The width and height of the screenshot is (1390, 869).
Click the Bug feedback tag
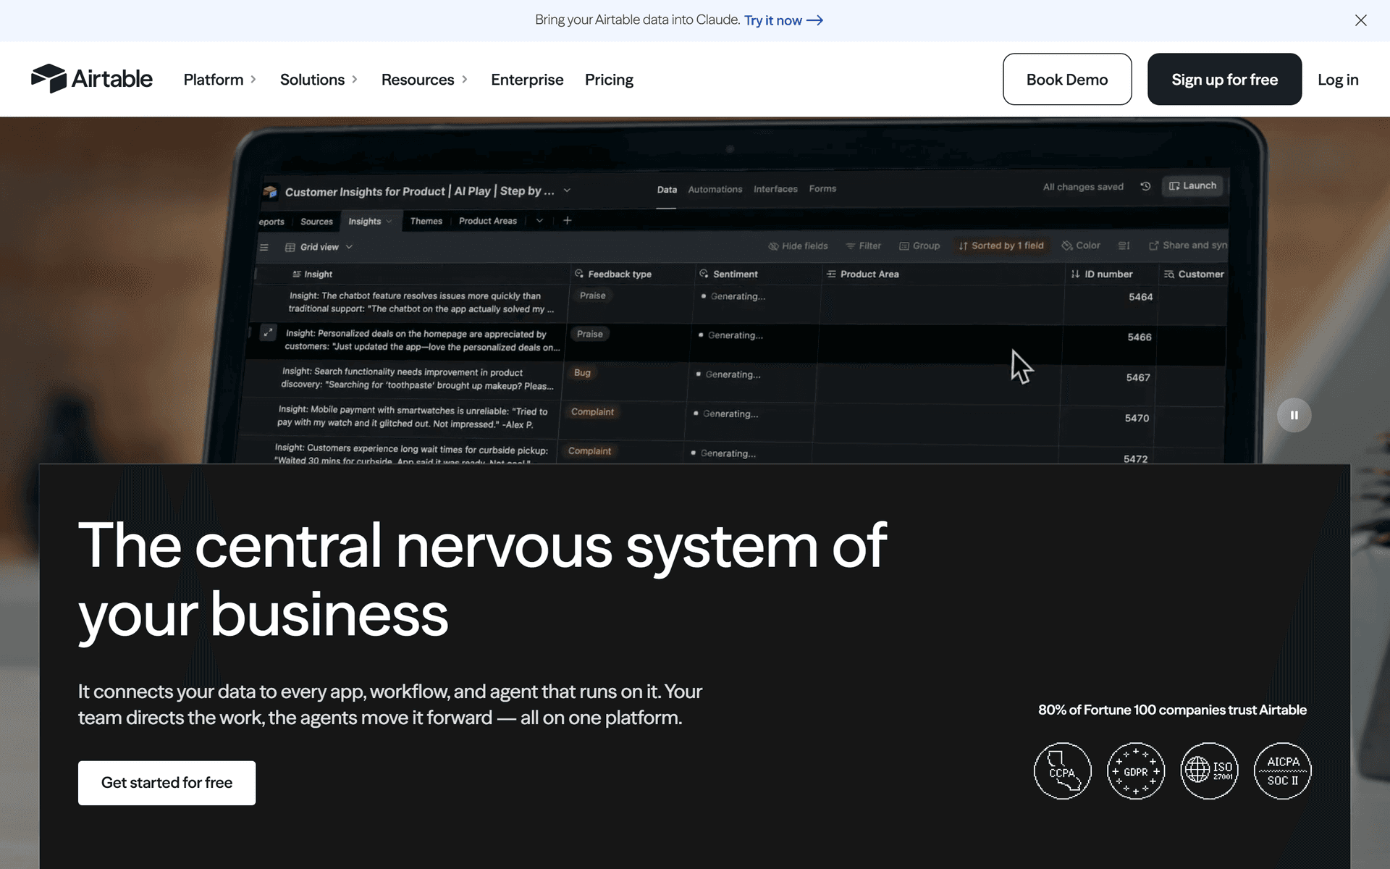582,373
